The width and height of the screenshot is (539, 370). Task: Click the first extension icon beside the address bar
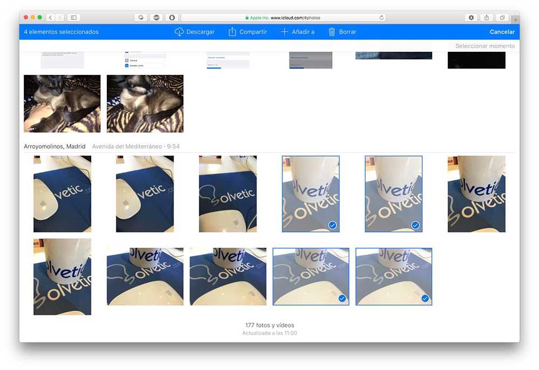click(x=141, y=17)
